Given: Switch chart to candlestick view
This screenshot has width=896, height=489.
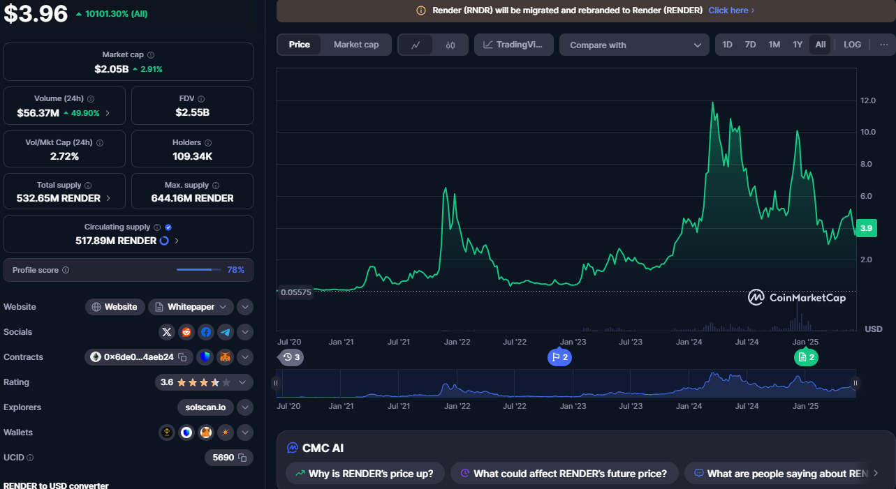Looking at the screenshot, I should 450,45.
